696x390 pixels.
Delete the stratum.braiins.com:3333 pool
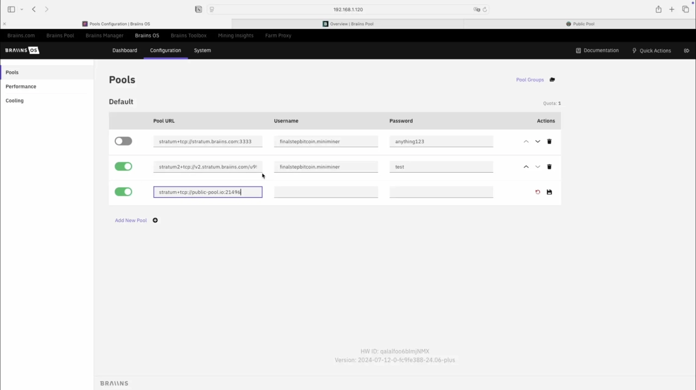549,141
